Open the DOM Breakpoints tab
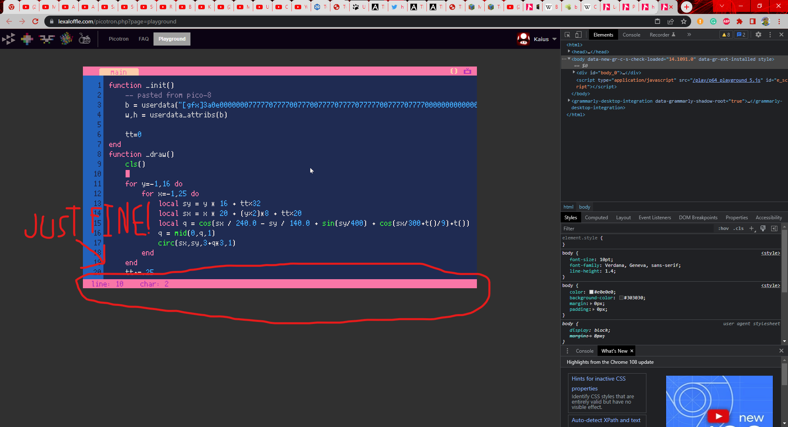This screenshot has width=788, height=427. pyautogui.click(x=698, y=218)
